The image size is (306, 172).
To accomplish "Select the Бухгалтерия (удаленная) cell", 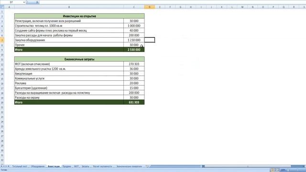I will (x=69, y=88).
